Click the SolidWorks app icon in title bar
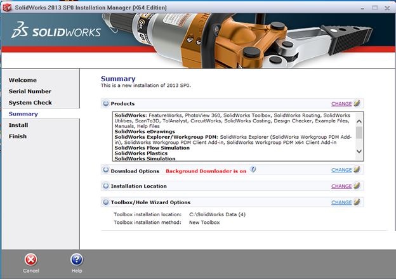 7,8
